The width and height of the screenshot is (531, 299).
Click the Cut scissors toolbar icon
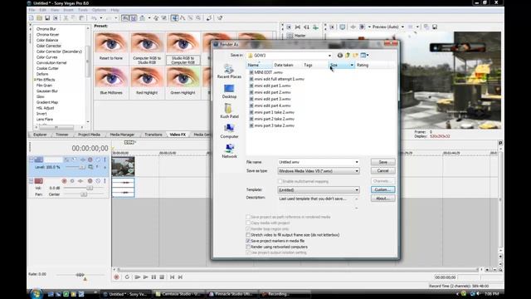tap(66, 18)
